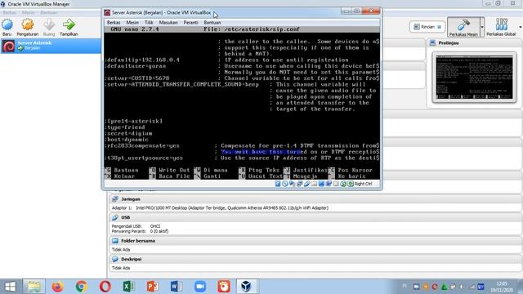Viewport: 523px width, 294px height.
Task: Collapse the Pratinjau section header
Action: [x=474, y=43]
